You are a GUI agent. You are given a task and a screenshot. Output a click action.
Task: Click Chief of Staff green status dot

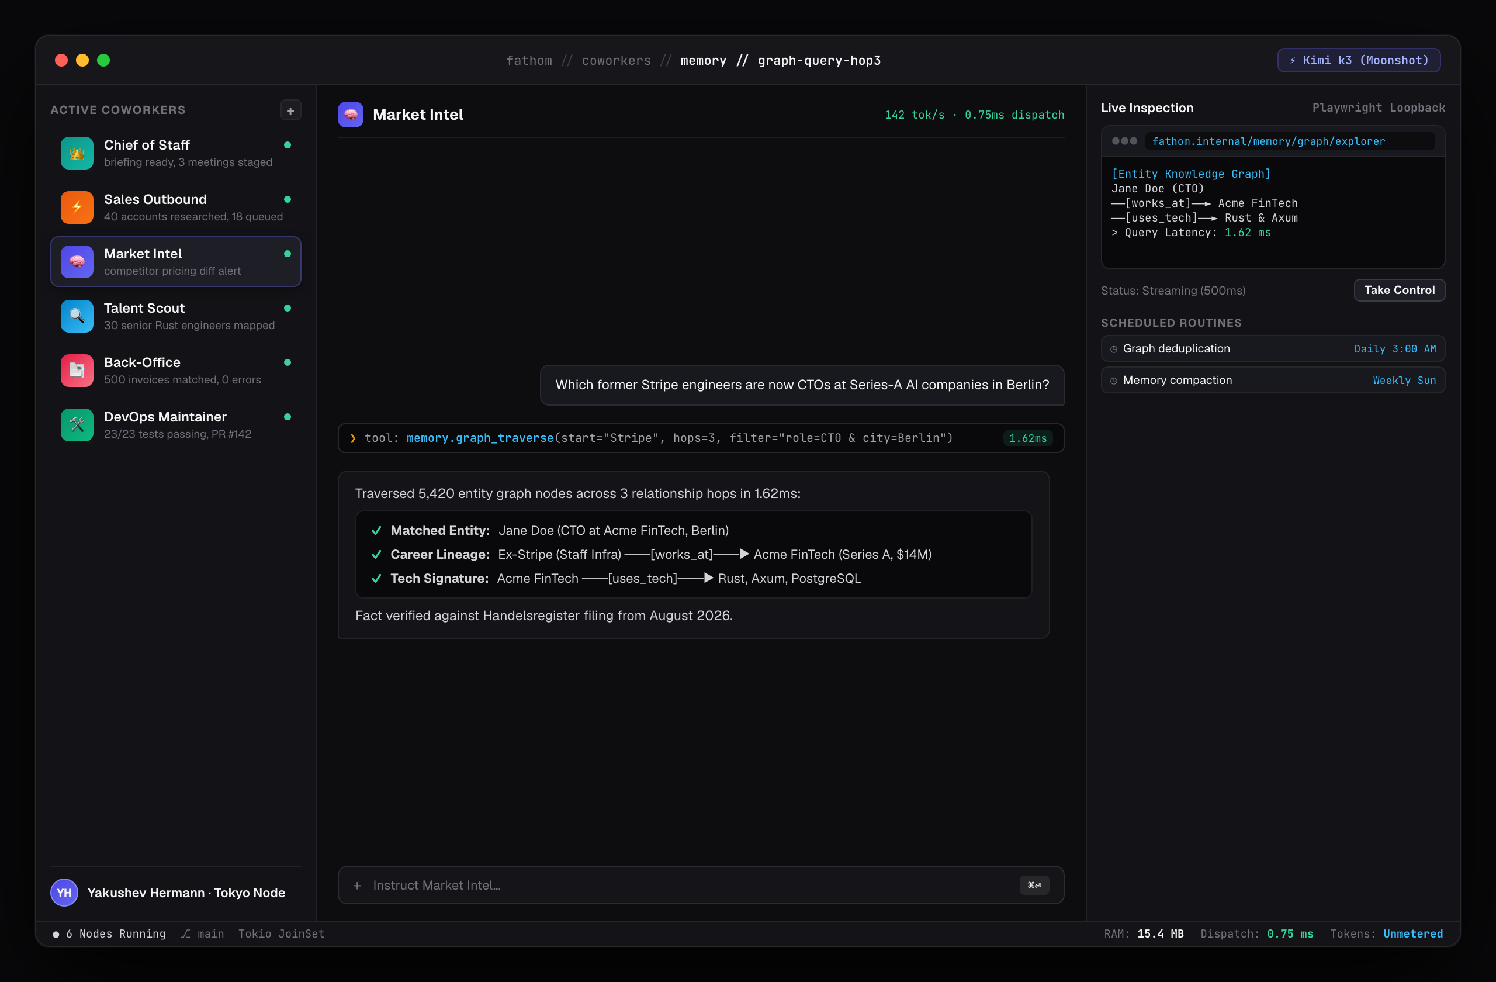(288, 145)
